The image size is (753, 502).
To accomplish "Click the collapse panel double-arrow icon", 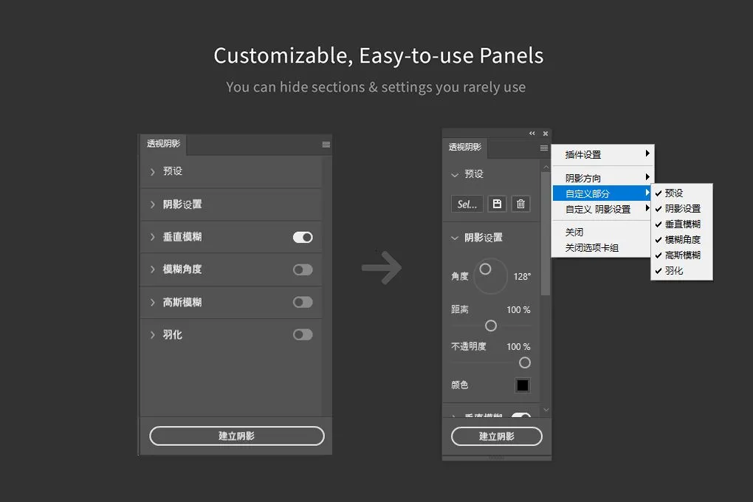I will (532, 134).
